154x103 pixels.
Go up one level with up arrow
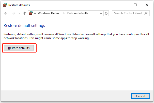pos(25,13)
